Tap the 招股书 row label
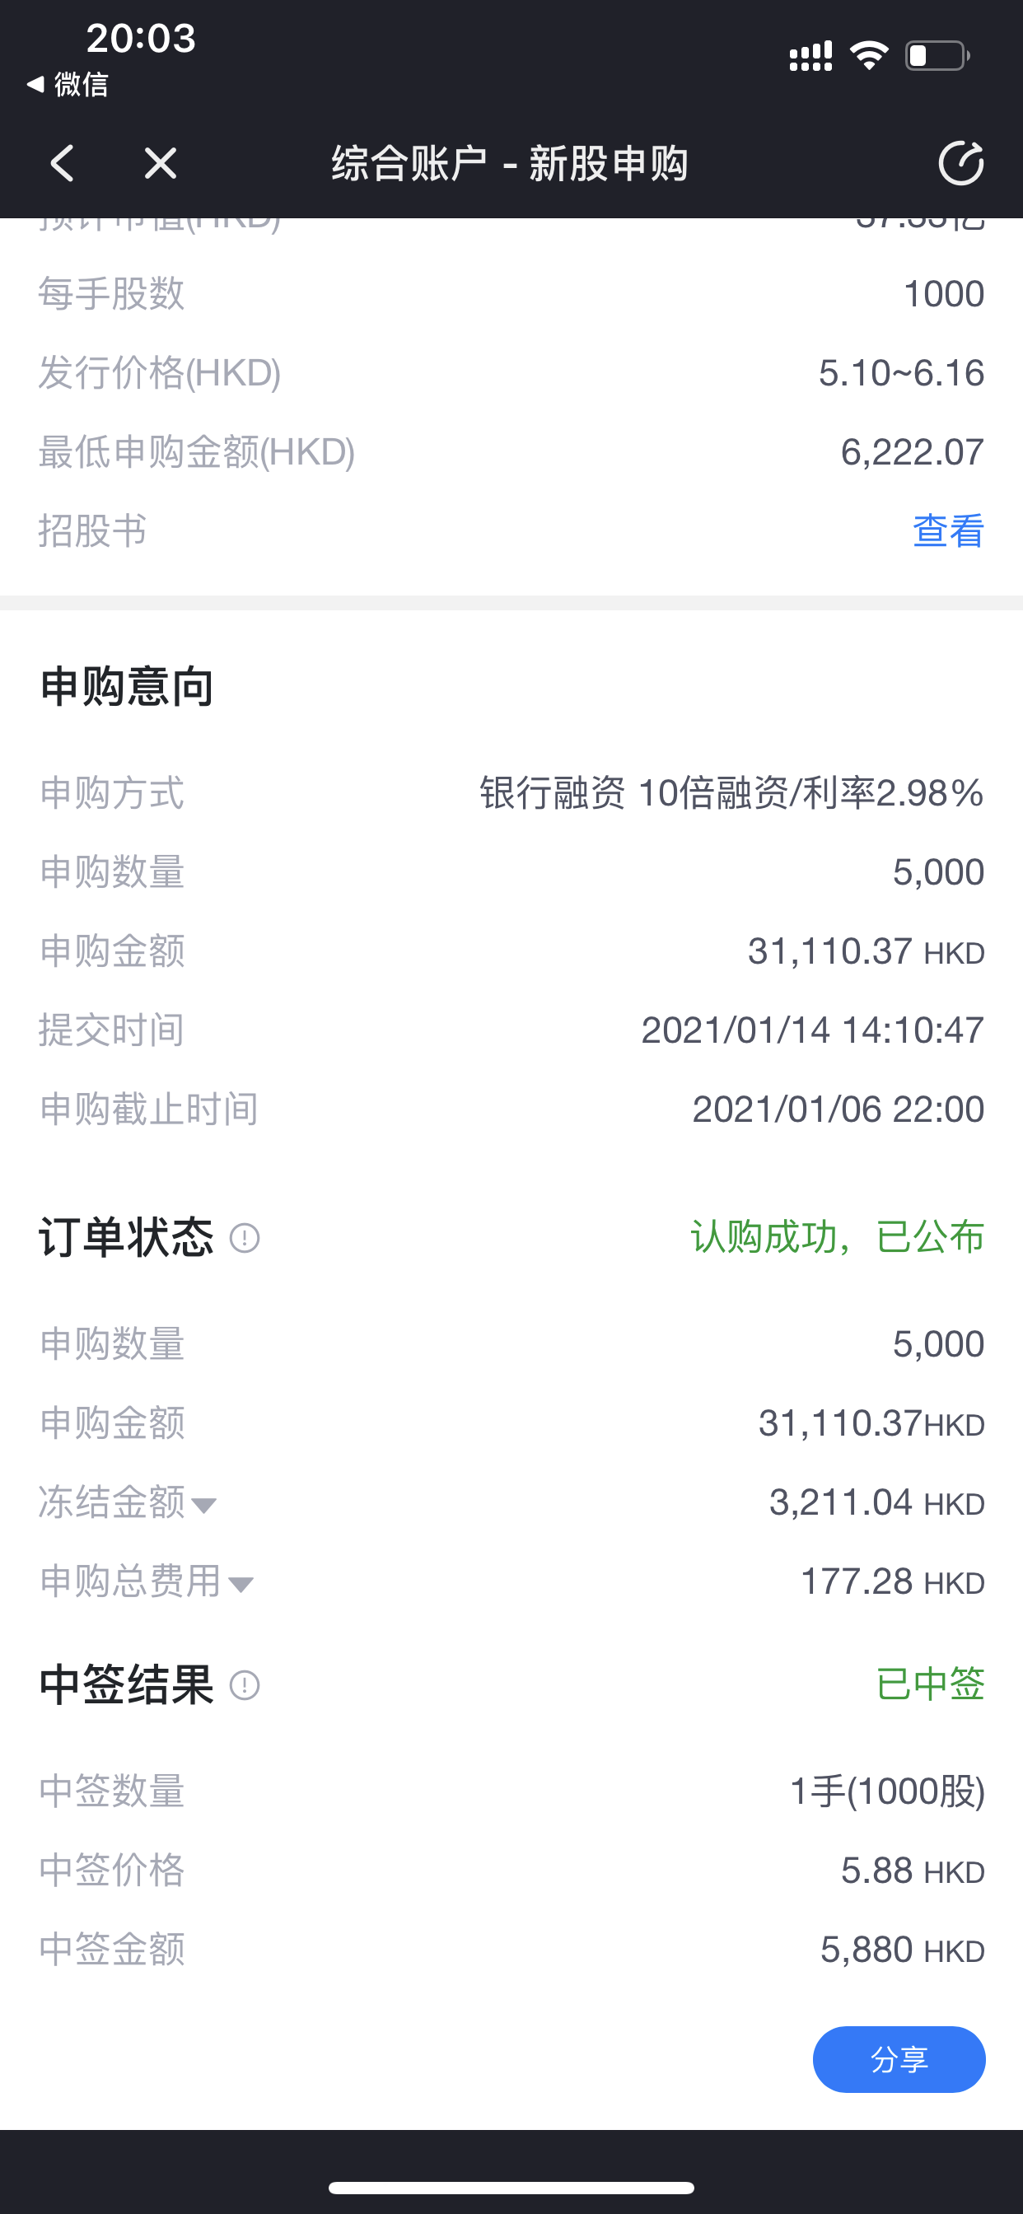This screenshot has height=2214, width=1023. [93, 530]
